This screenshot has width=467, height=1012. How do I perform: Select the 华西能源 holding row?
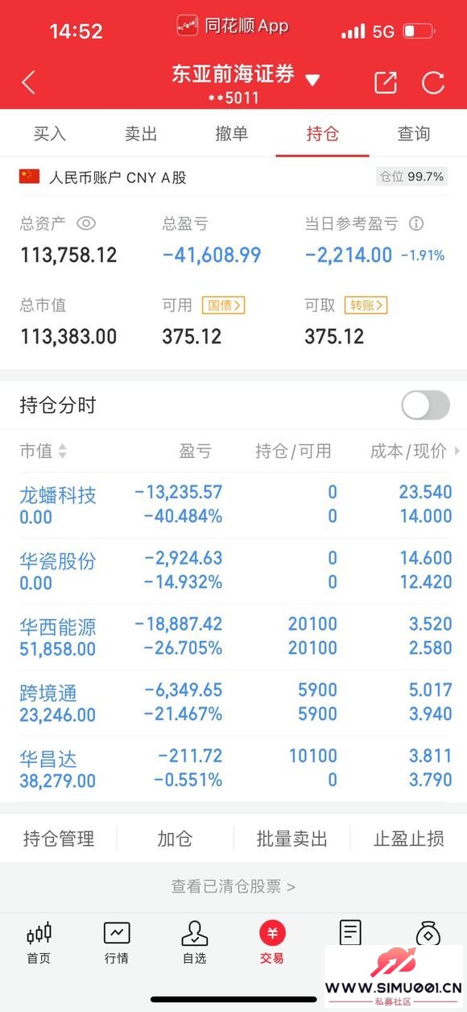coord(233,636)
